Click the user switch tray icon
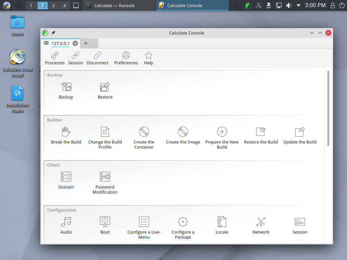 coord(259,5)
